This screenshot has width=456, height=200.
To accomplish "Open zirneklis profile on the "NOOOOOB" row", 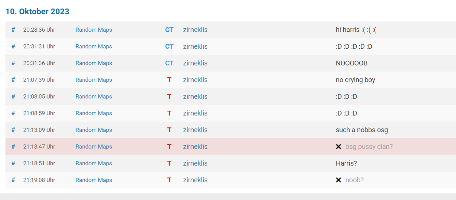I will click(195, 63).
